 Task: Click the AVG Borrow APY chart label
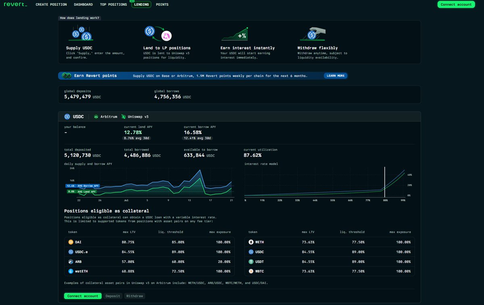pos(82,186)
